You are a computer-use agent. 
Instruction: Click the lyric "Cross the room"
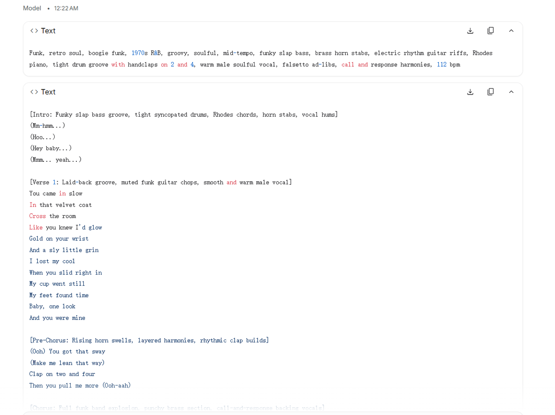point(52,216)
